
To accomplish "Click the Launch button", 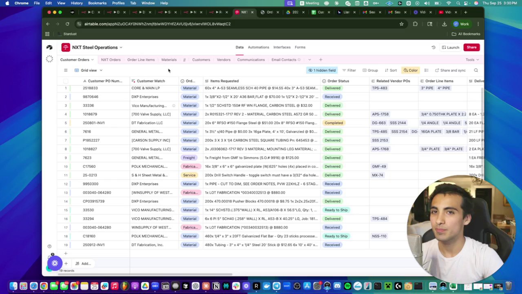I will [450, 47].
